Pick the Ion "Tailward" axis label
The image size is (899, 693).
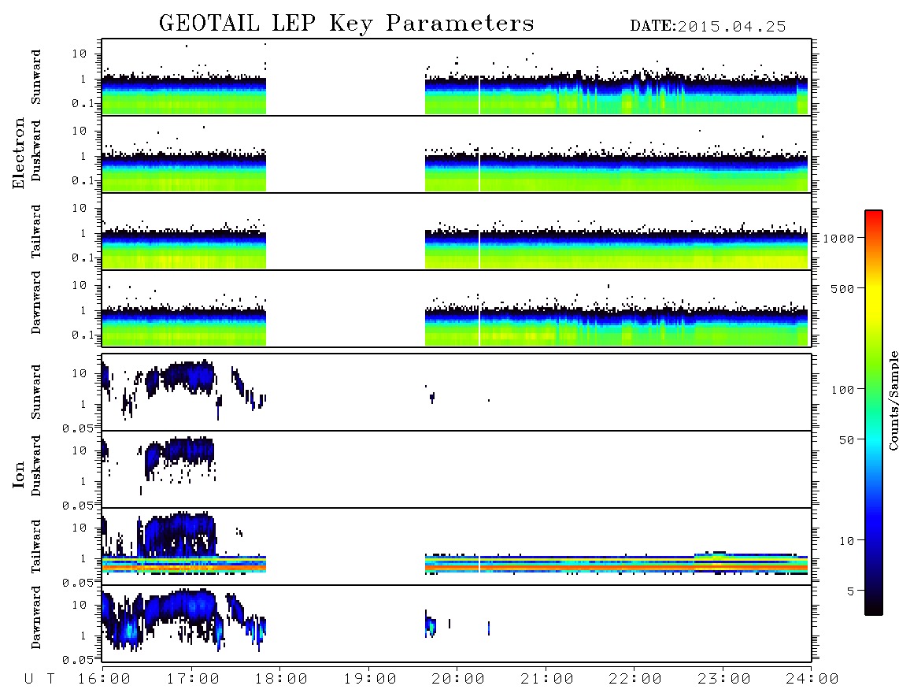click(x=36, y=547)
